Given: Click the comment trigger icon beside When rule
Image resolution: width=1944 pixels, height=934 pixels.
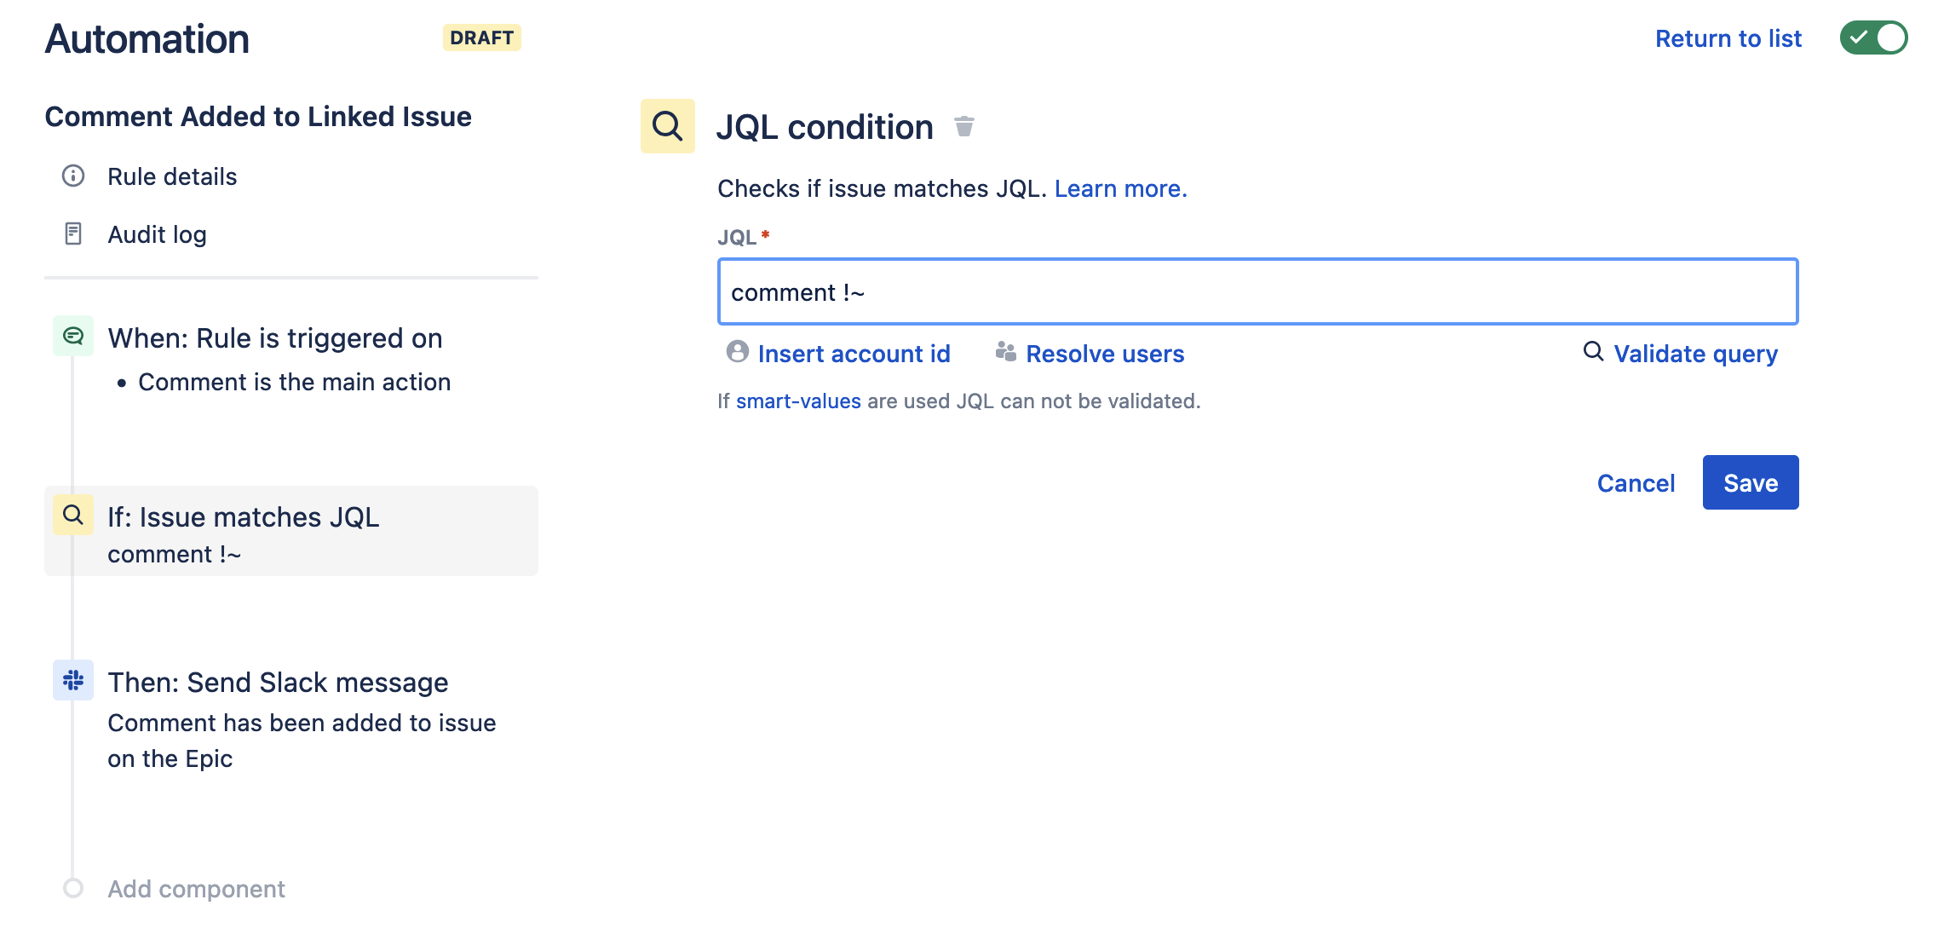Looking at the screenshot, I should [x=73, y=335].
